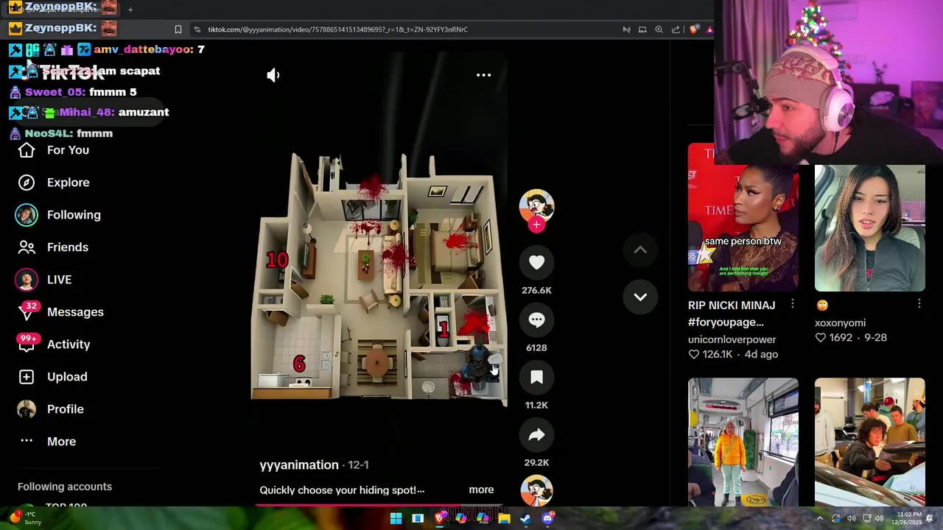This screenshot has height=530, width=943.
Task: Click the browser cast or picture-in-picture icon
Action: point(642,29)
